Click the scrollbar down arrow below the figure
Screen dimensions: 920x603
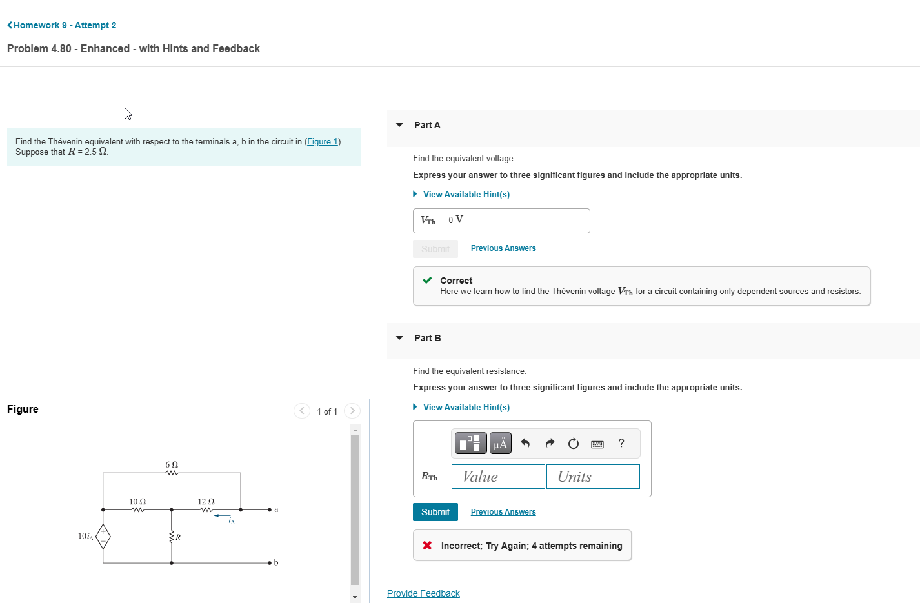tap(355, 597)
